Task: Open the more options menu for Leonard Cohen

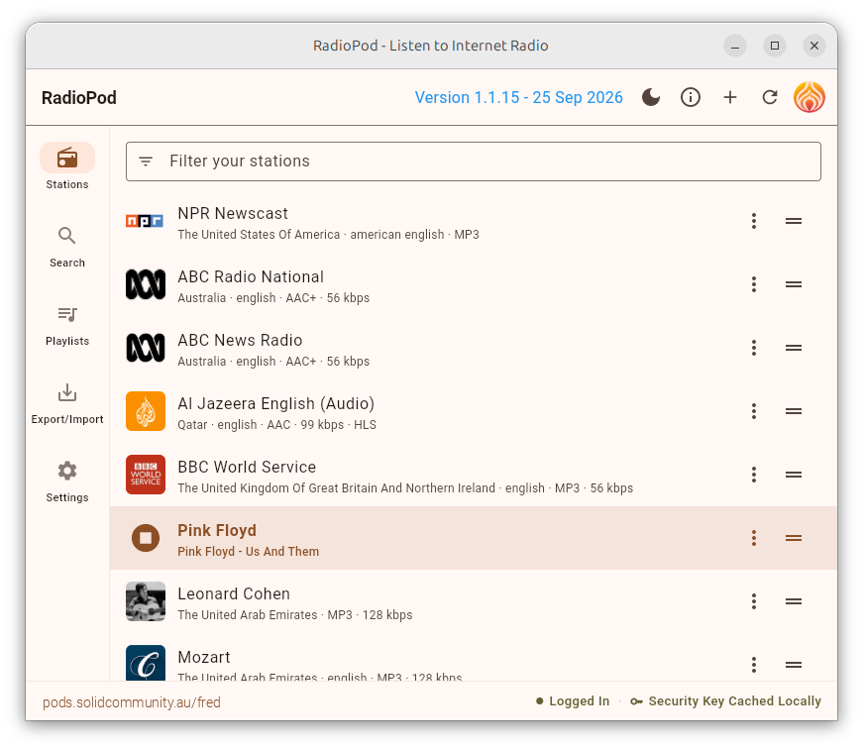Action: point(754,601)
